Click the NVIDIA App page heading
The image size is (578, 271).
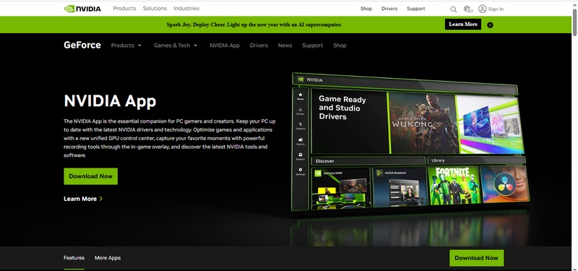[110, 100]
